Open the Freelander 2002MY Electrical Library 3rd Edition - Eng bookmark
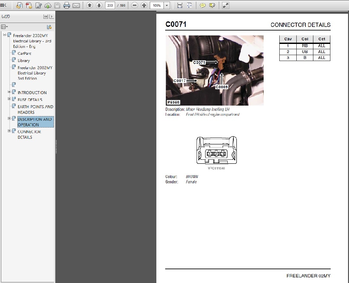The height and width of the screenshot is (283, 349). coord(32,41)
